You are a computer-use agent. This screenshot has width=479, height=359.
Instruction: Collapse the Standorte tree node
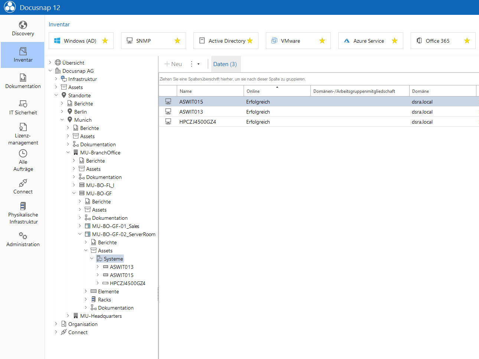(56, 95)
